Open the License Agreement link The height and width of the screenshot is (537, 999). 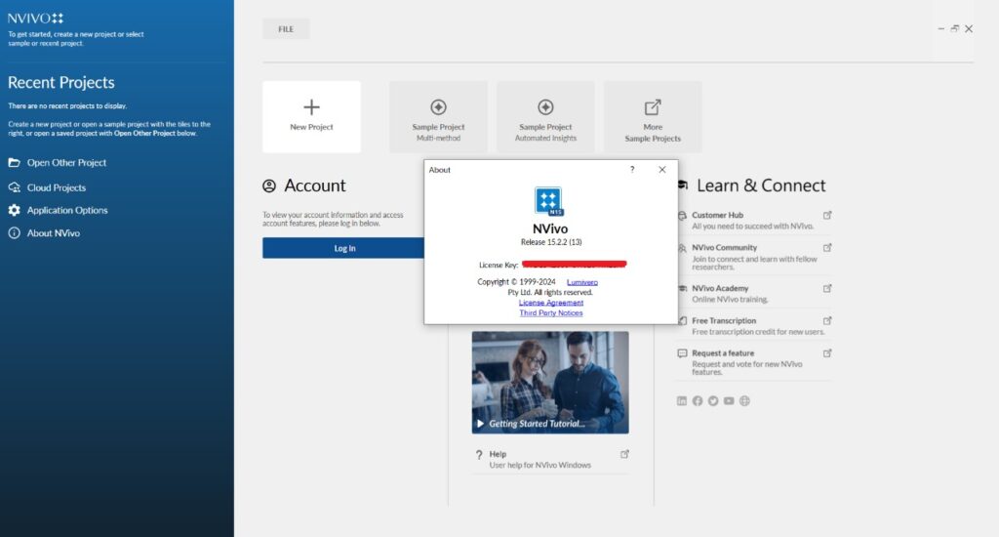(551, 303)
